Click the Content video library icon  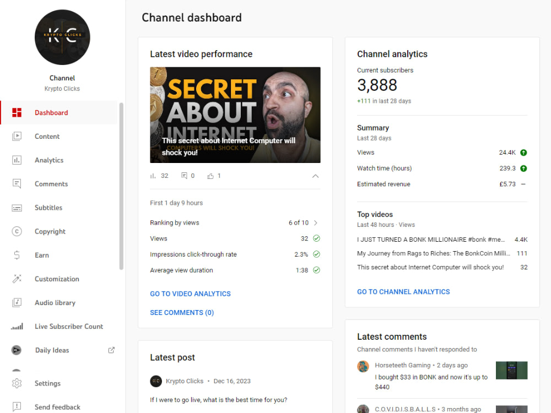17,136
